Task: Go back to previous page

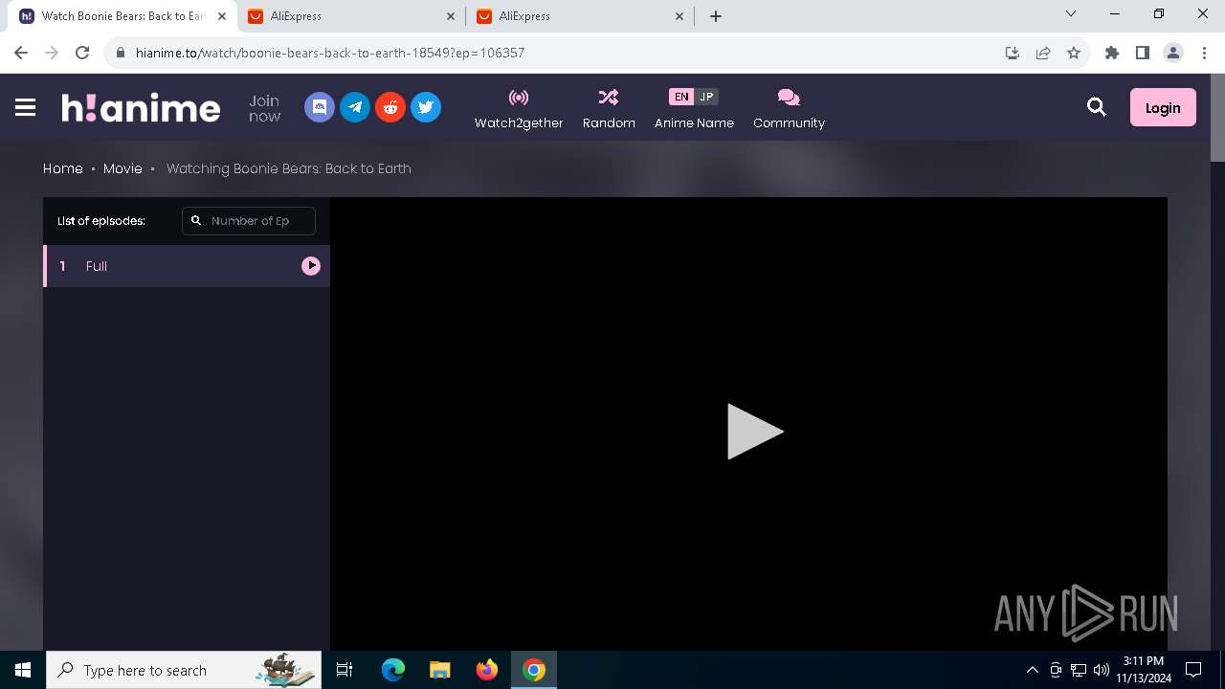Action: [21, 53]
